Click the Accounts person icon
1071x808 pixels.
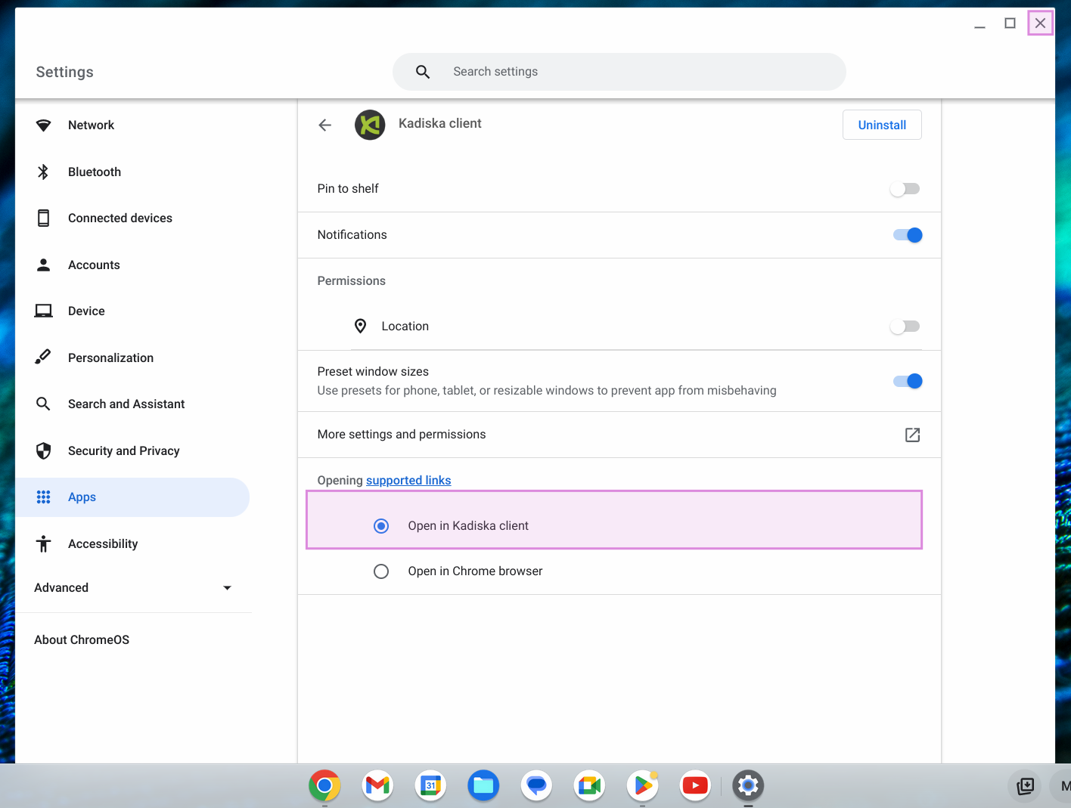pyautogui.click(x=44, y=265)
